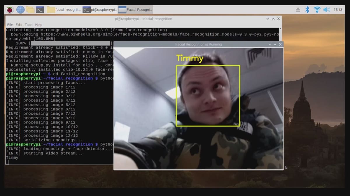The width and height of the screenshot is (350, 196).
Task: Open the volume speaker control
Action: coord(327,10)
